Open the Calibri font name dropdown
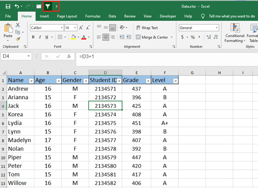The height and width of the screenshot is (188, 258). [61, 28]
